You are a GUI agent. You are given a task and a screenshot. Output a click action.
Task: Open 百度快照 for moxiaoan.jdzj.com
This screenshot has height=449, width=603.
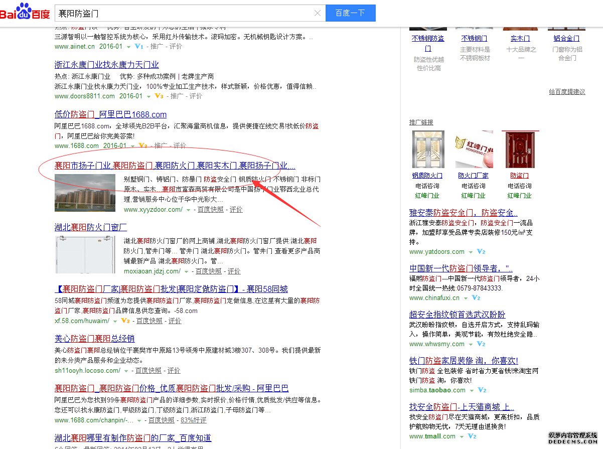(208, 271)
